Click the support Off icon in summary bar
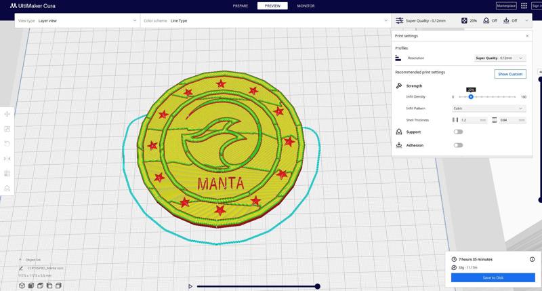The image size is (542, 291). pos(486,21)
